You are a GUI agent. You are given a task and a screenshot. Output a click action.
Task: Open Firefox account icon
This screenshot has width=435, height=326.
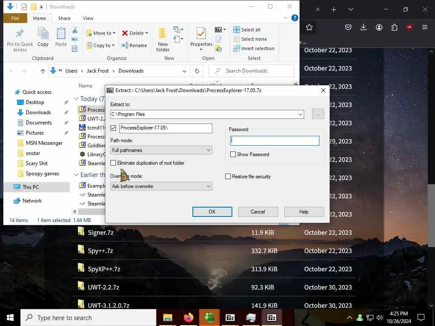coord(379,27)
